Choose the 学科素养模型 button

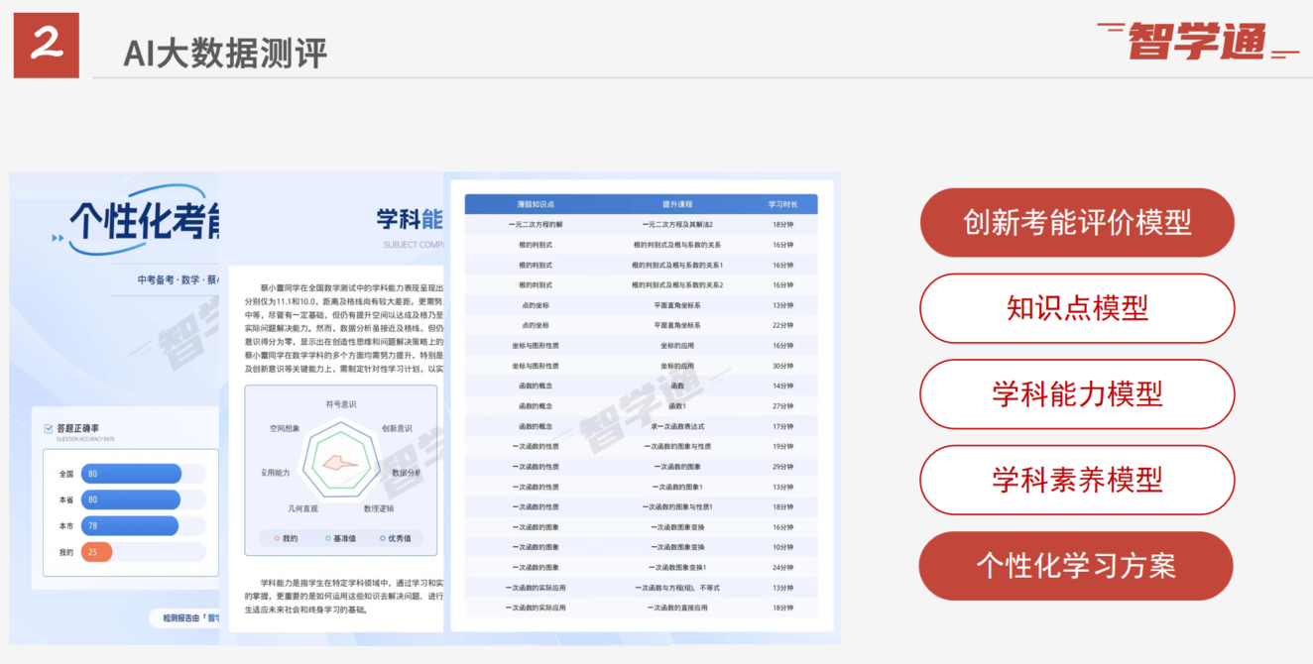1077,480
